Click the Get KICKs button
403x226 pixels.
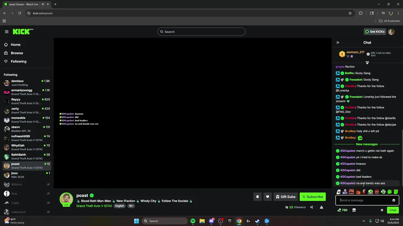pyautogui.click(x=375, y=32)
